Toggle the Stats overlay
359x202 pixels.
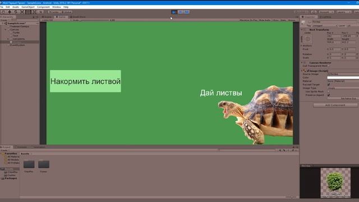(x=283, y=20)
